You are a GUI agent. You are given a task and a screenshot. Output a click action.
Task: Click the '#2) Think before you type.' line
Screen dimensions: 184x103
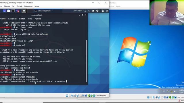point(17,59)
